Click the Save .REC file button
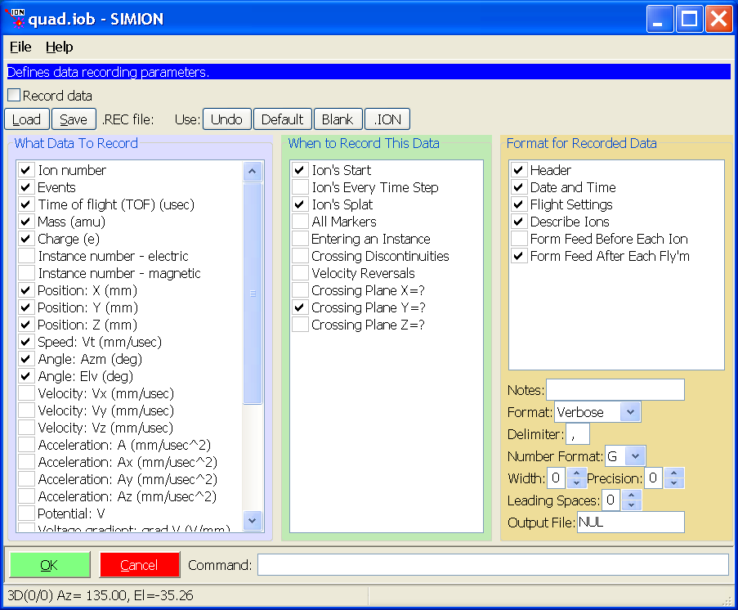The width and height of the screenshot is (738, 610). click(x=74, y=119)
